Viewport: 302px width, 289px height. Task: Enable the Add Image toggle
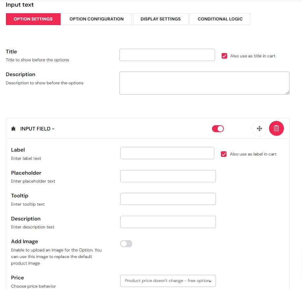coord(126,244)
